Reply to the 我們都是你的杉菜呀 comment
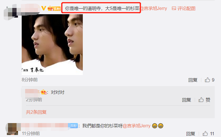221x137 pixels. (x=190, y=134)
